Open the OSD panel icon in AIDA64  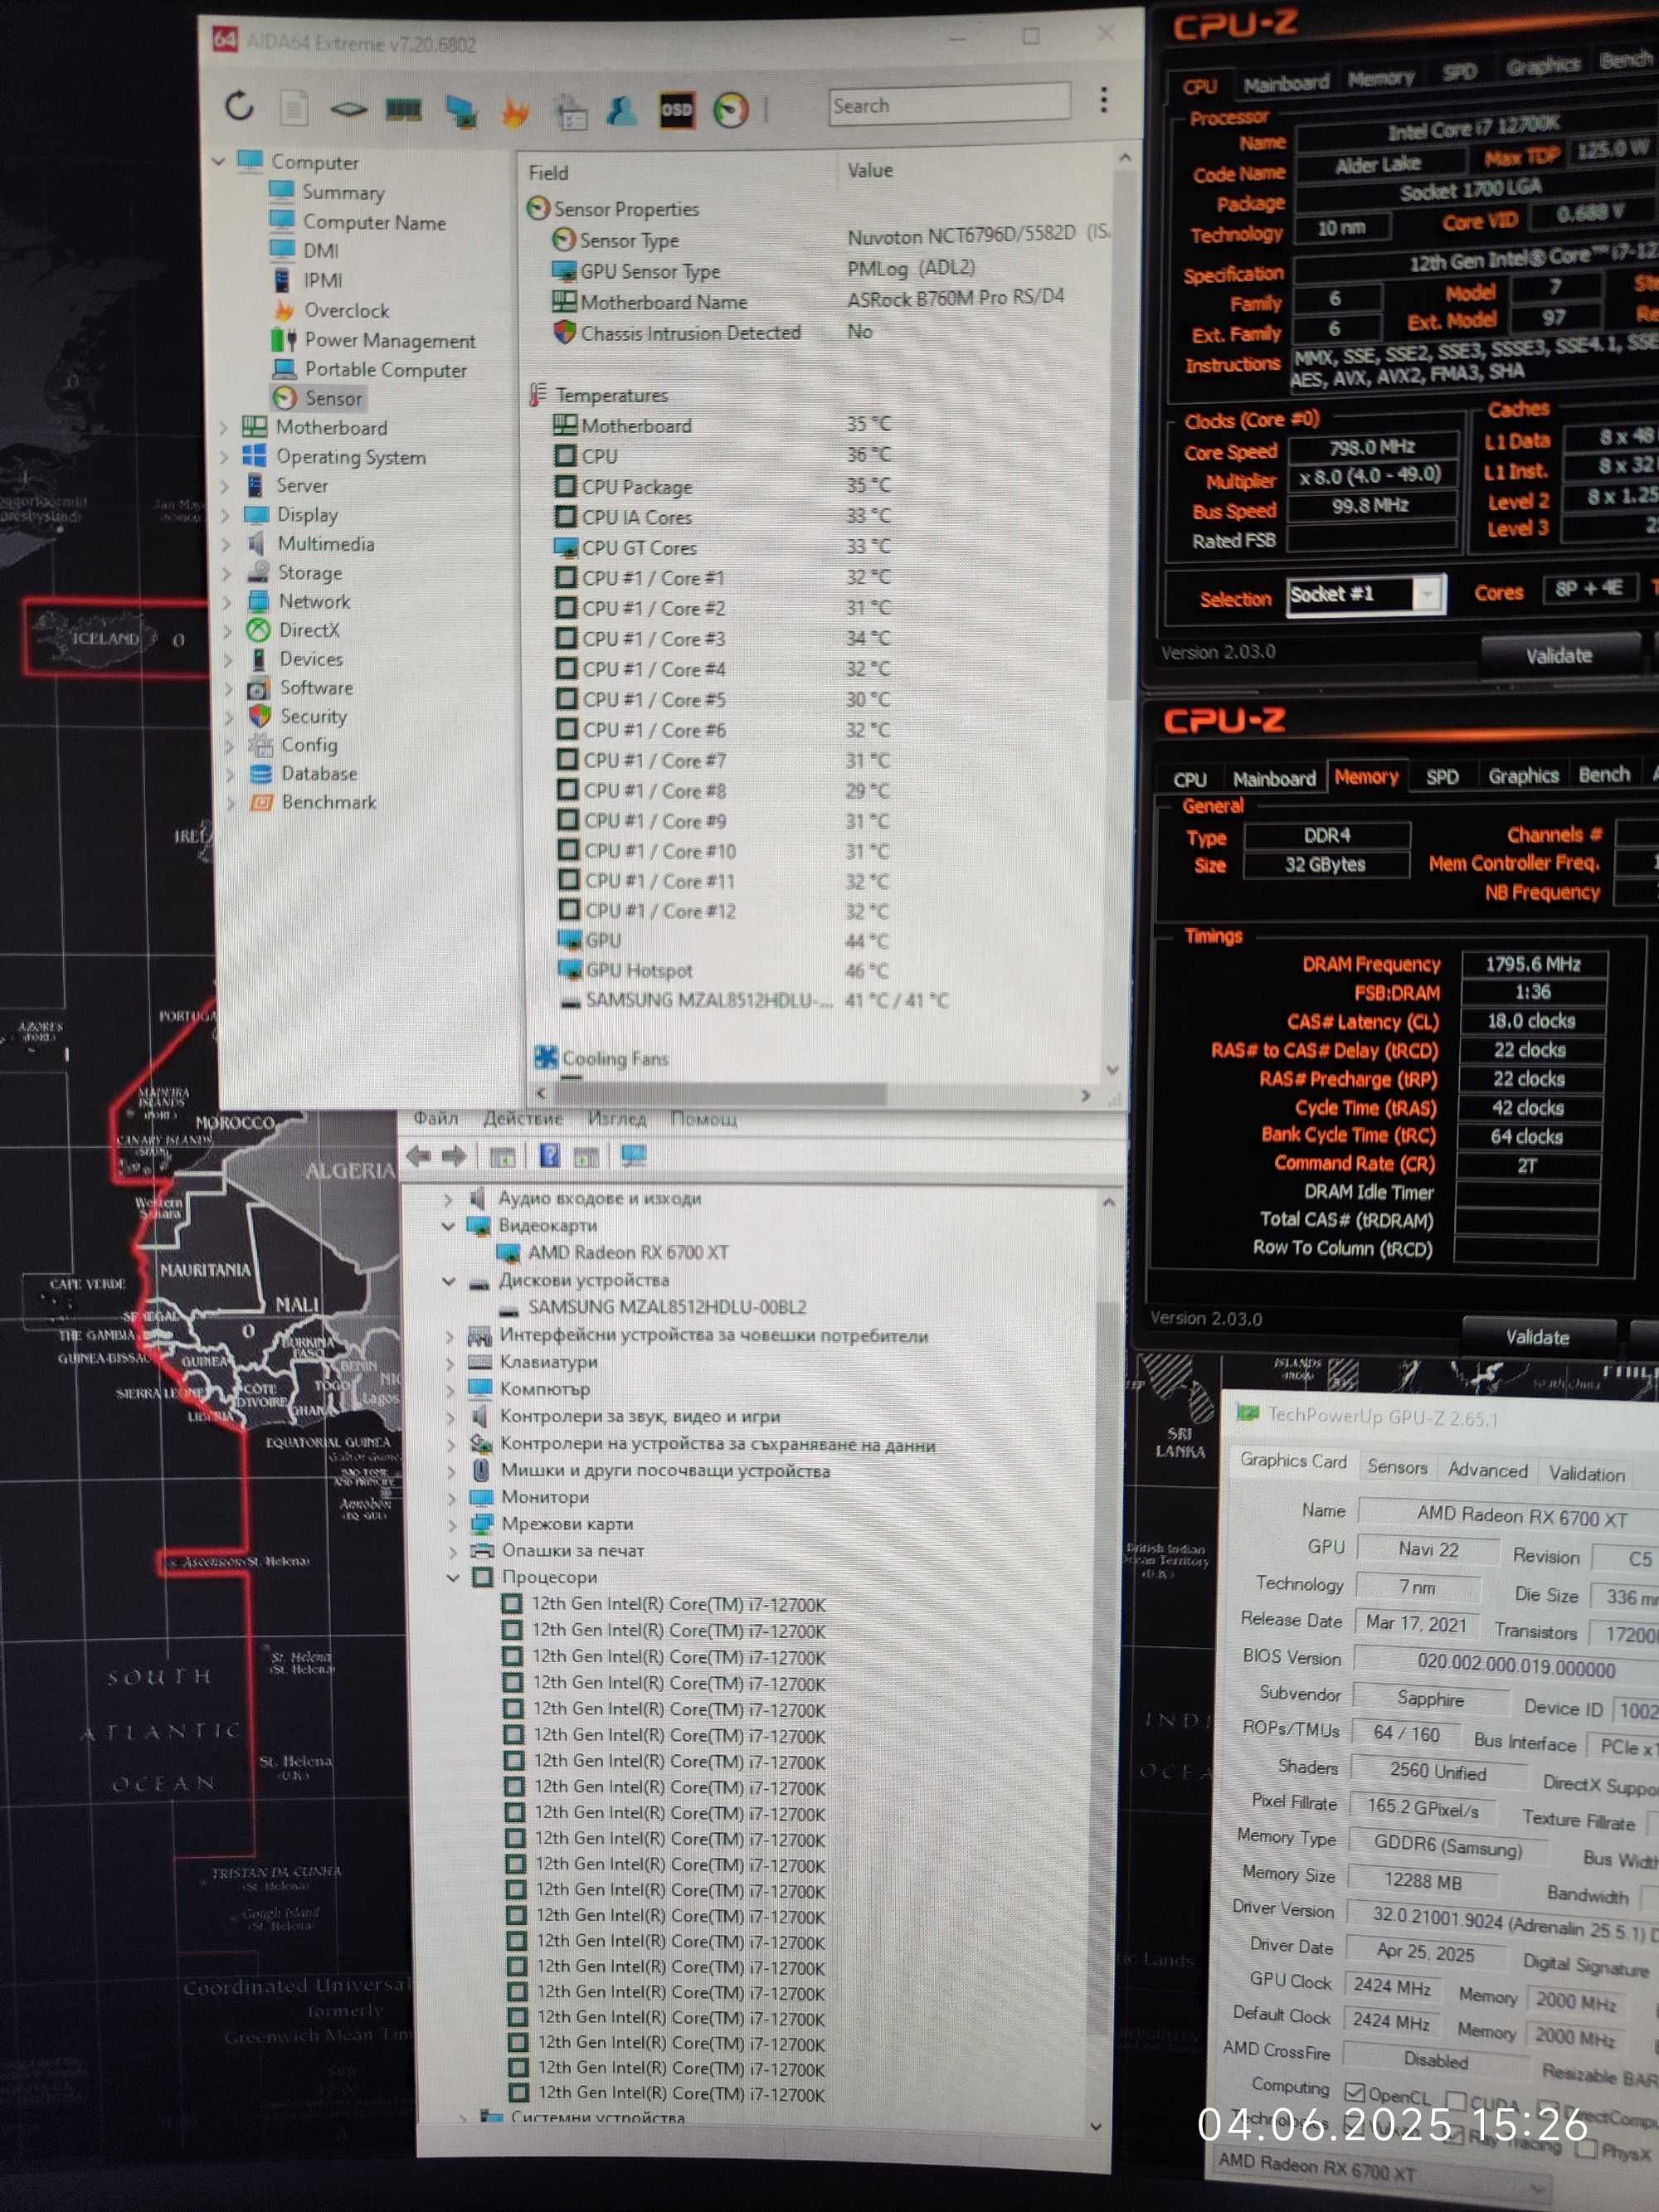677,109
